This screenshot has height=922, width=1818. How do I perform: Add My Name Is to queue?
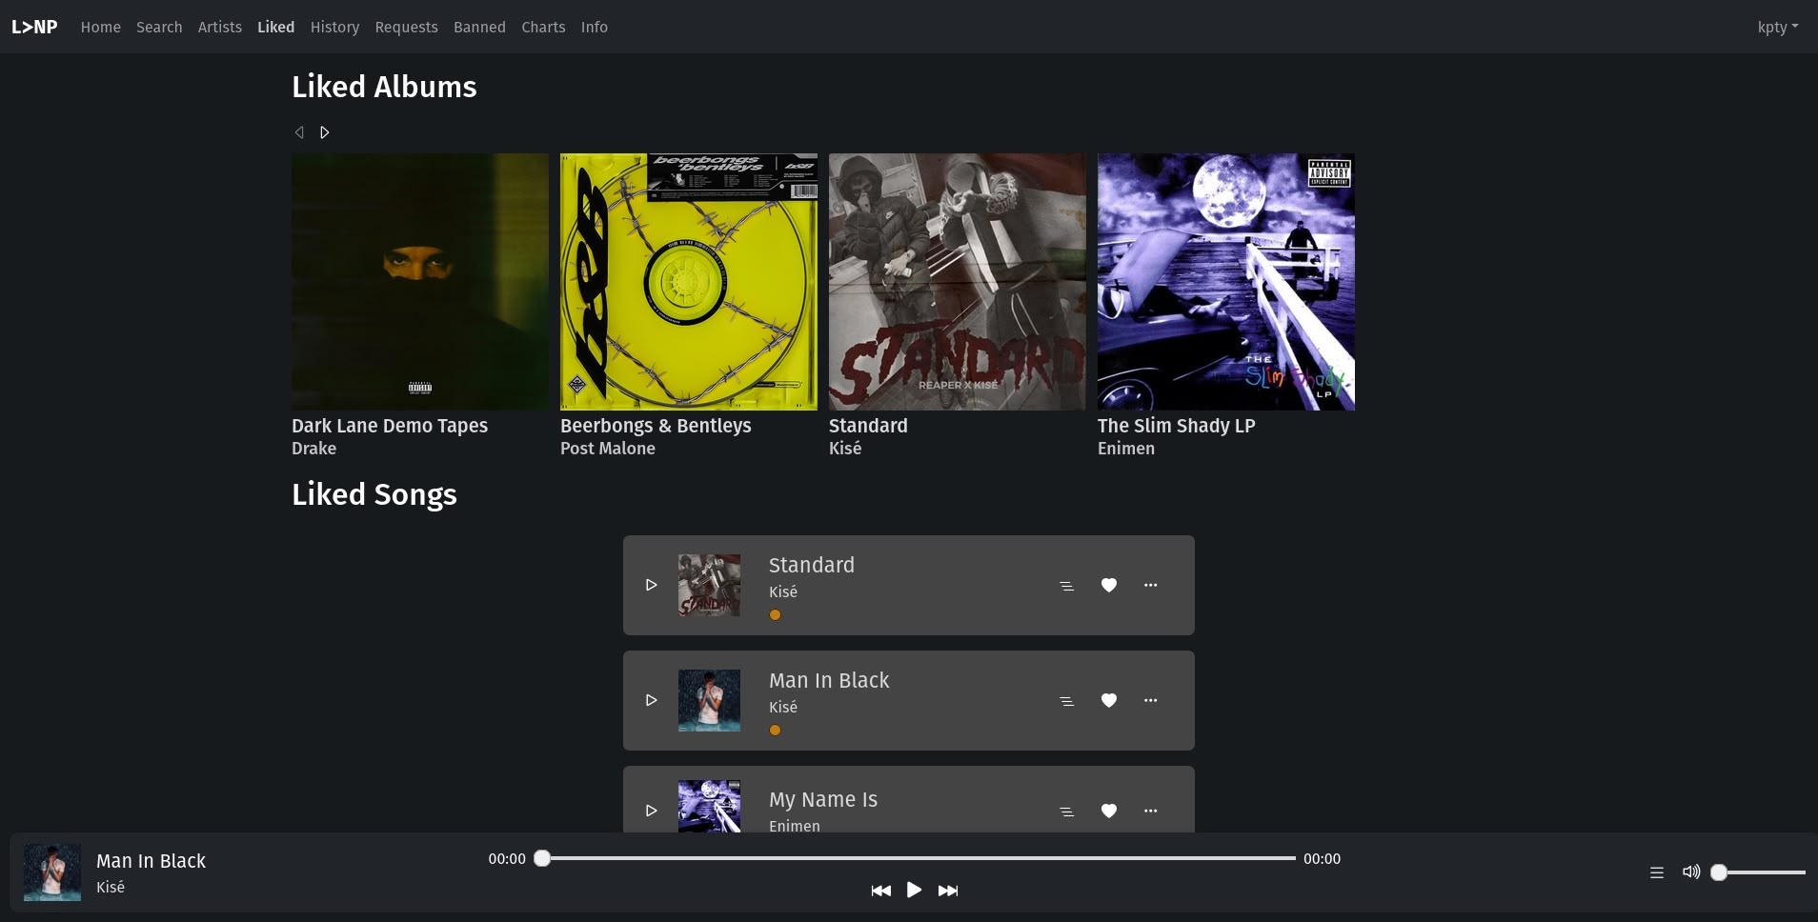[1067, 812]
